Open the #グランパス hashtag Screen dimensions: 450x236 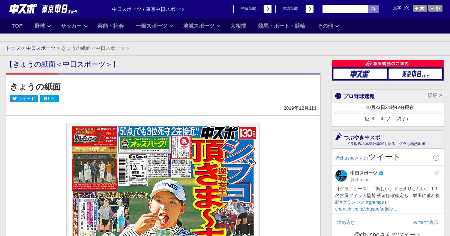point(352,202)
